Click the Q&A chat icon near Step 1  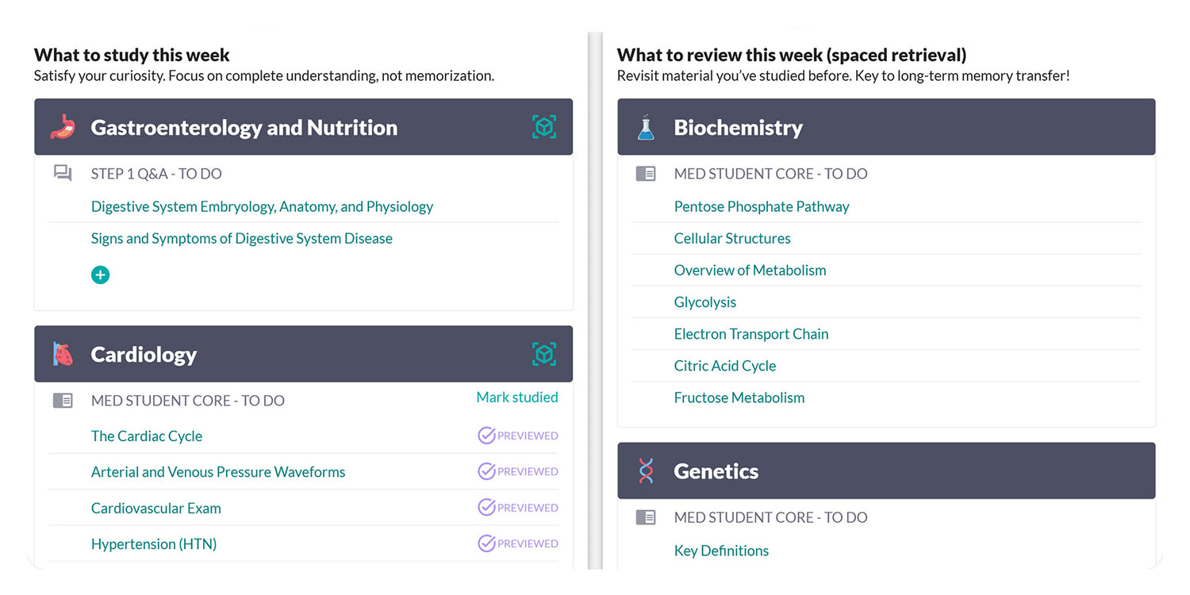point(63,173)
